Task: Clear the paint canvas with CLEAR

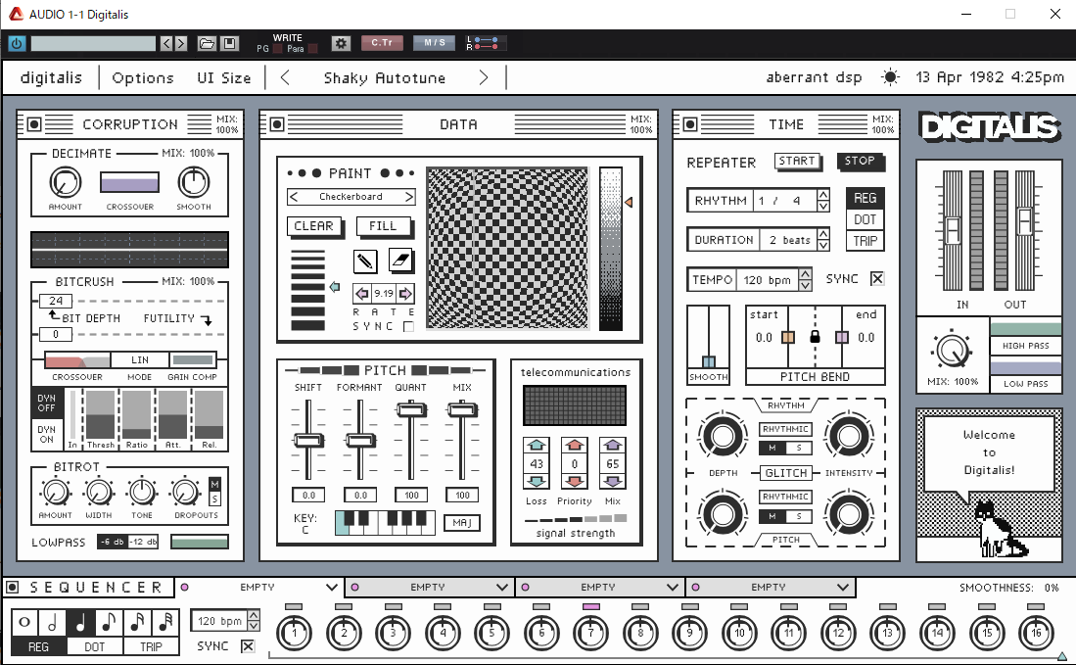Action: (x=313, y=226)
